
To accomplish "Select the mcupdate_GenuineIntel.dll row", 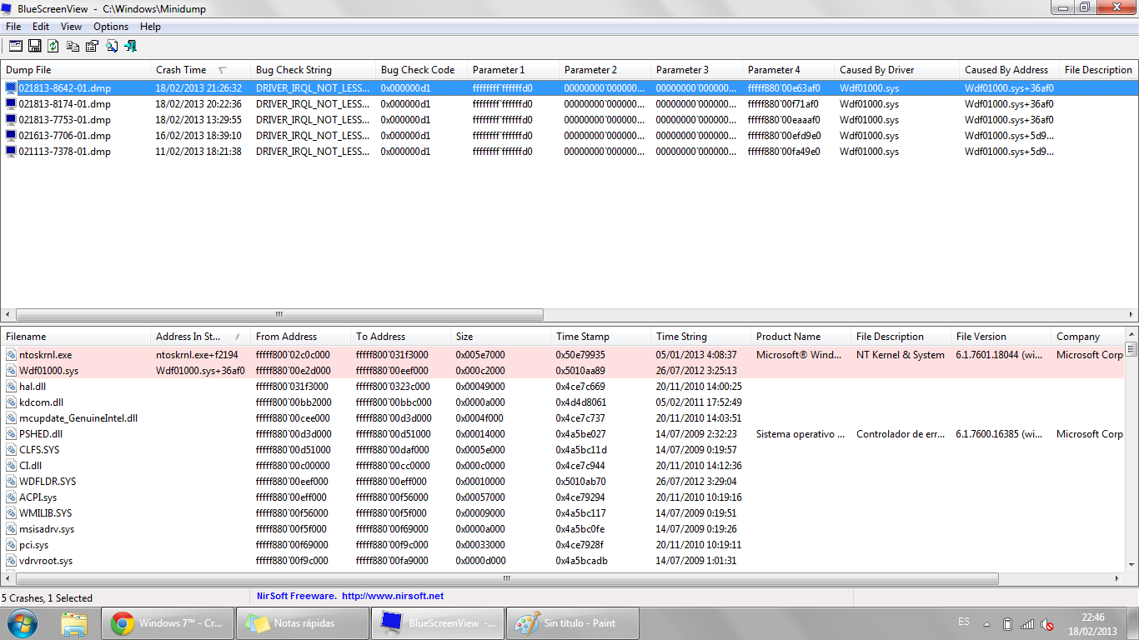I will coord(563,418).
